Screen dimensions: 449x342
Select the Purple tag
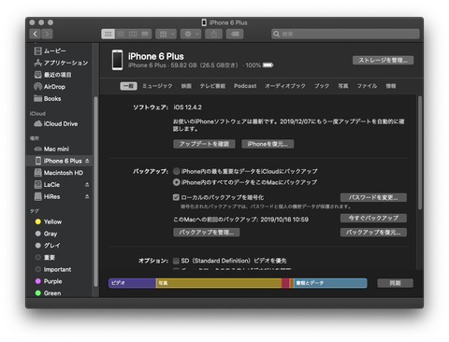(x=49, y=281)
